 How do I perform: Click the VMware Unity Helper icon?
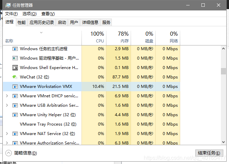coord(15,115)
